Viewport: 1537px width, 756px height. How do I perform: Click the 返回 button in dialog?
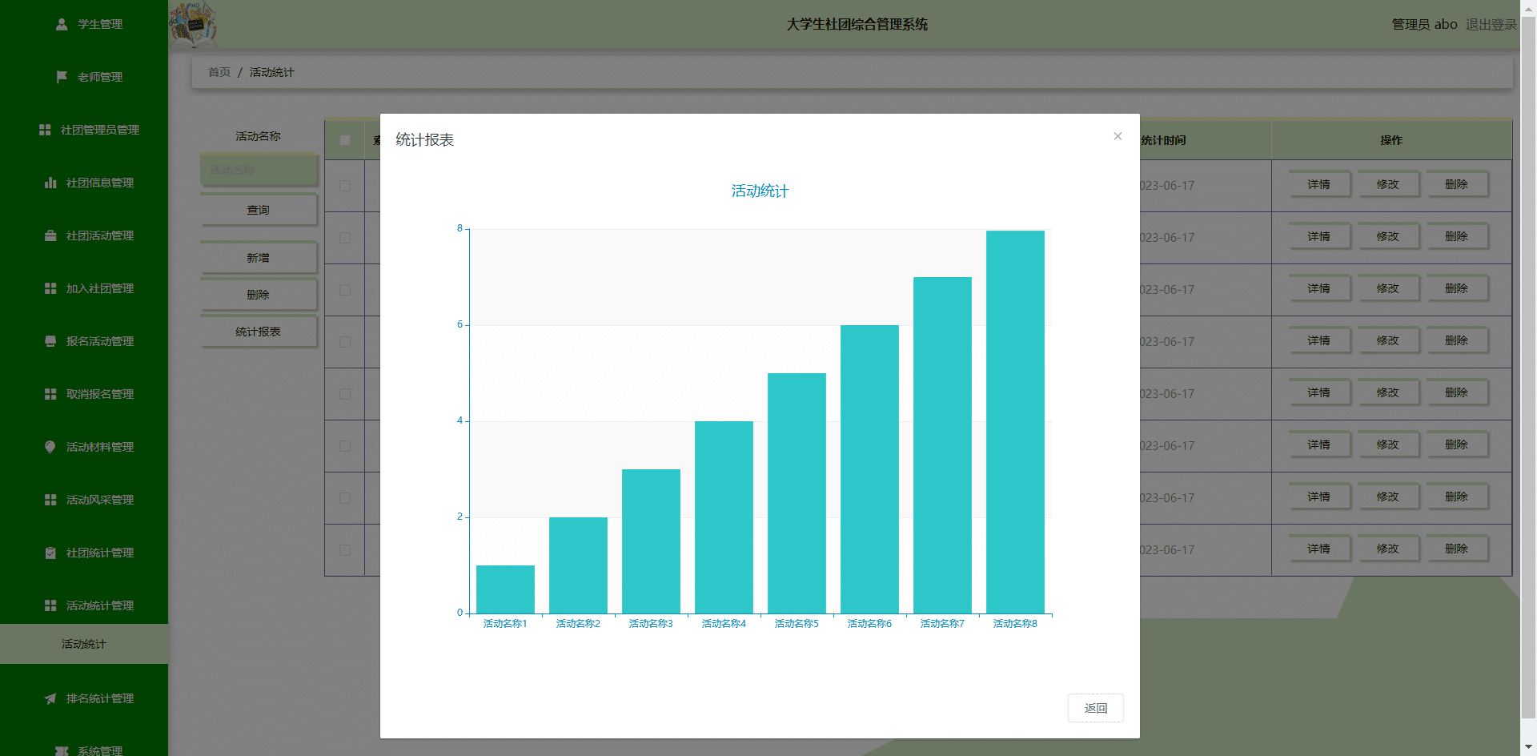point(1095,708)
